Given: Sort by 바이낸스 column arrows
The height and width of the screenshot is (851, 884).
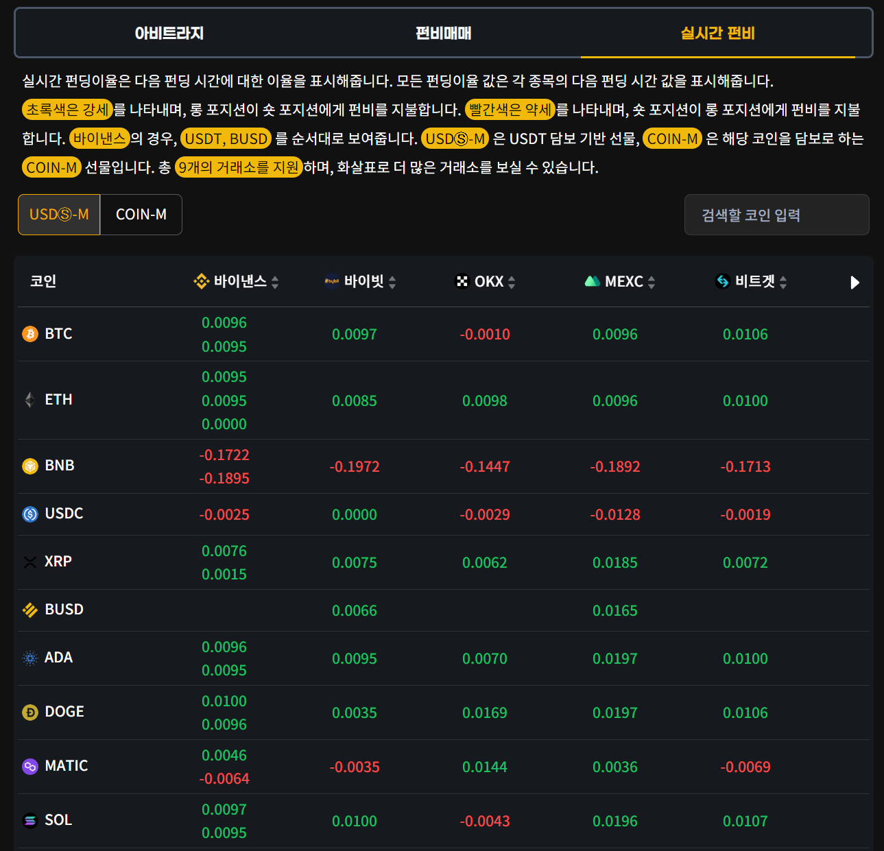Looking at the screenshot, I should point(275,282).
